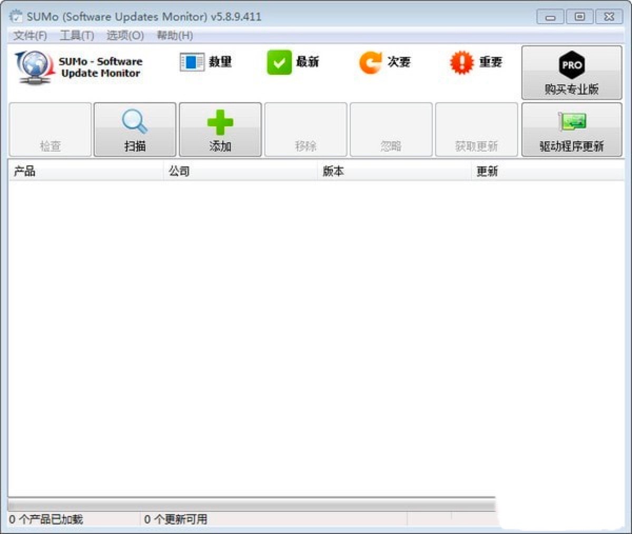Minimize the SUMo window
Screen dimensions: 632x534
click(550, 17)
